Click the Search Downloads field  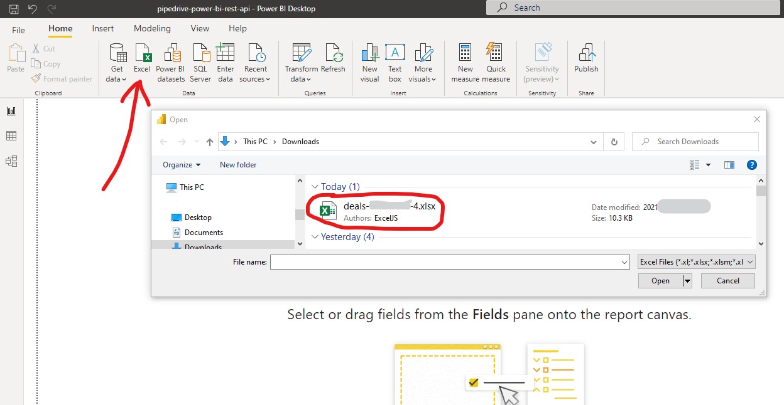coord(695,142)
